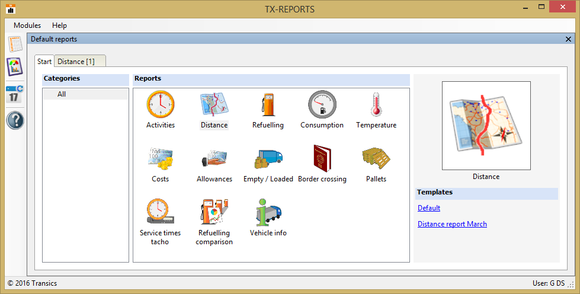The width and height of the screenshot is (580, 294).
Task: Open the Distance report March template
Action: [x=452, y=224]
